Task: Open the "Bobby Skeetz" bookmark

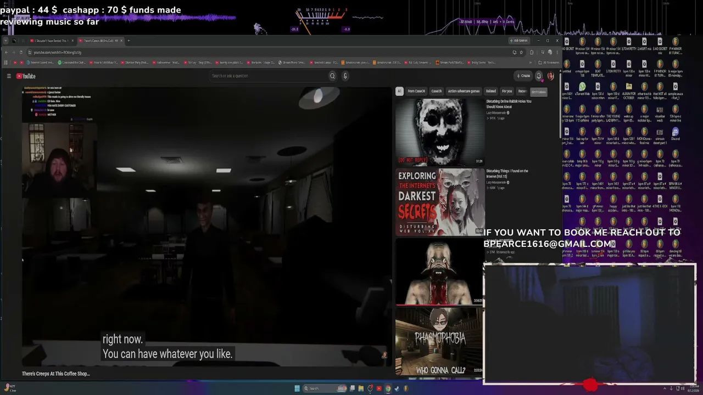Action: (x=482, y=63)
